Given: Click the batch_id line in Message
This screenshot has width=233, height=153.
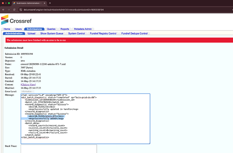Looking at the screenshot, I should tap(44, 102).
